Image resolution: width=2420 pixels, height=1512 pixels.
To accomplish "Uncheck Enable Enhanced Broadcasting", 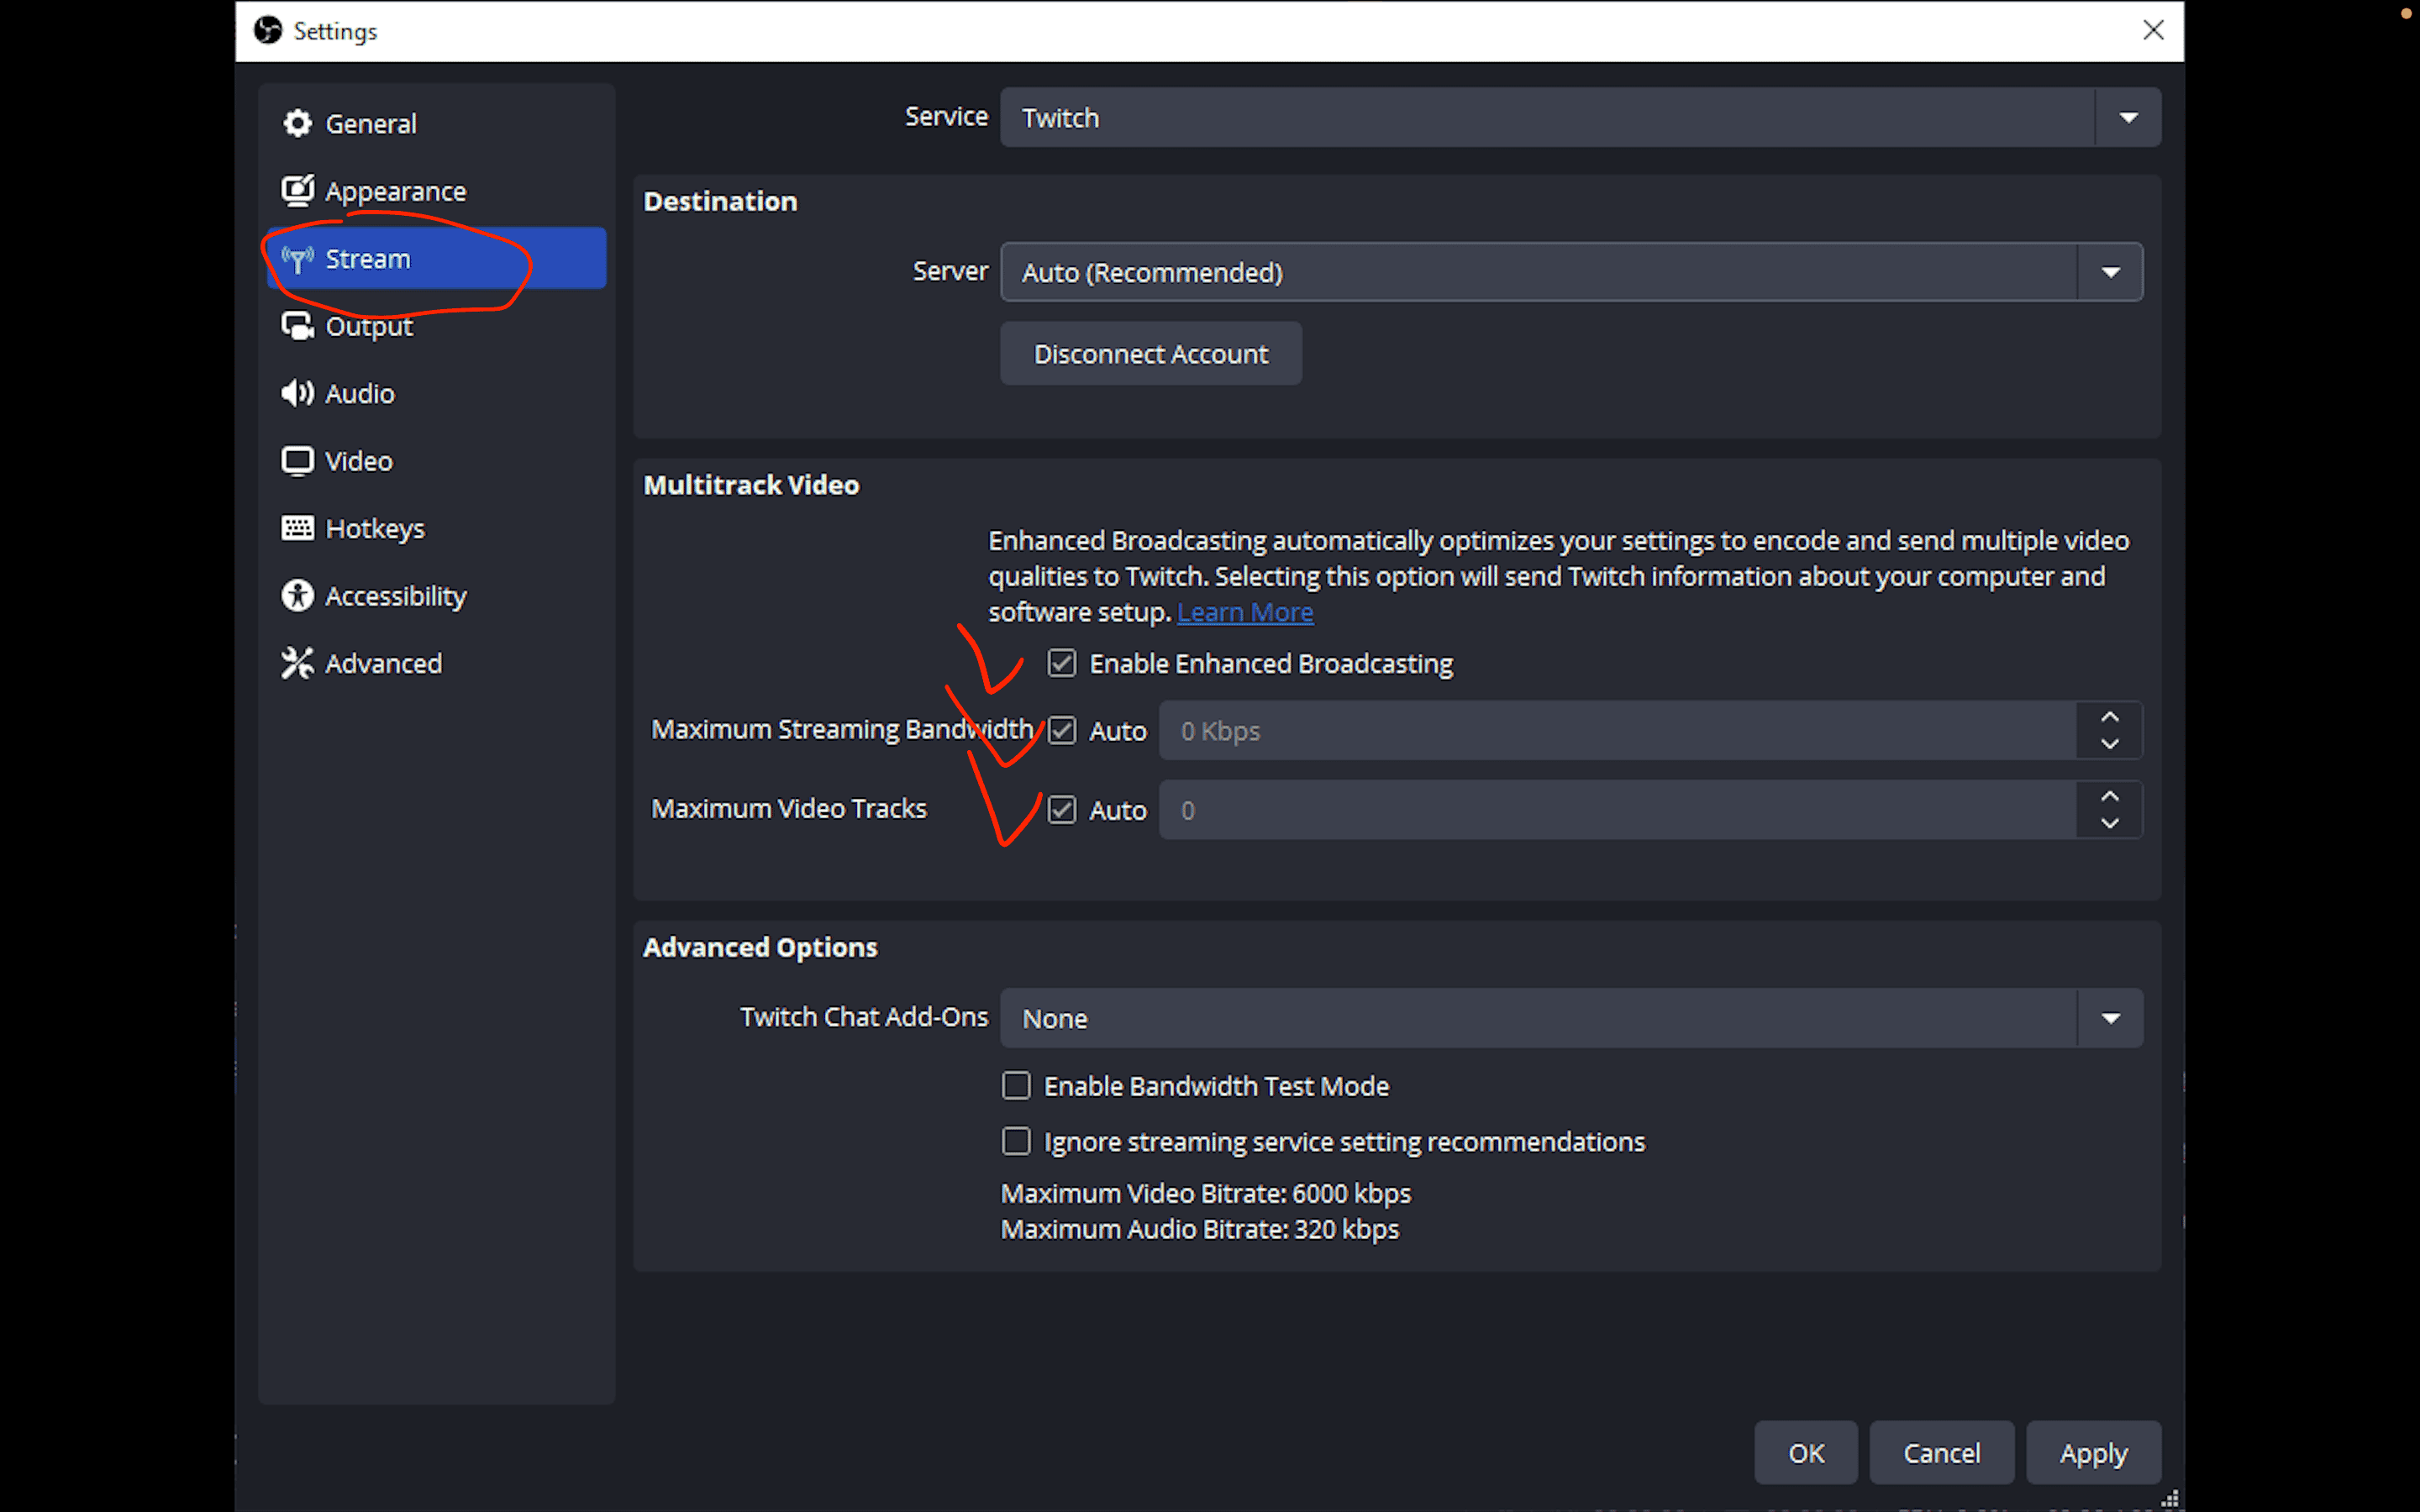I will pyautogui.click(x=1062, y=663).
